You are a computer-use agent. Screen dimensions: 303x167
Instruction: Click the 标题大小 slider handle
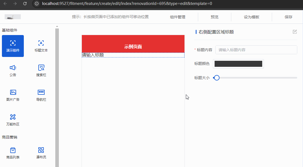217,78
